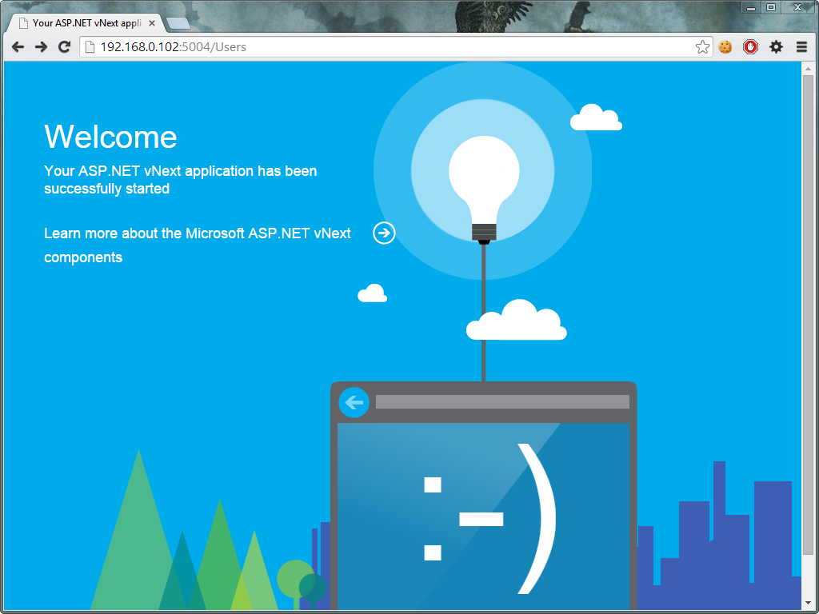This screenshot has width=819, height=614.
Task: Reload the page with refresh icon
Action: [x=64, y=47]
